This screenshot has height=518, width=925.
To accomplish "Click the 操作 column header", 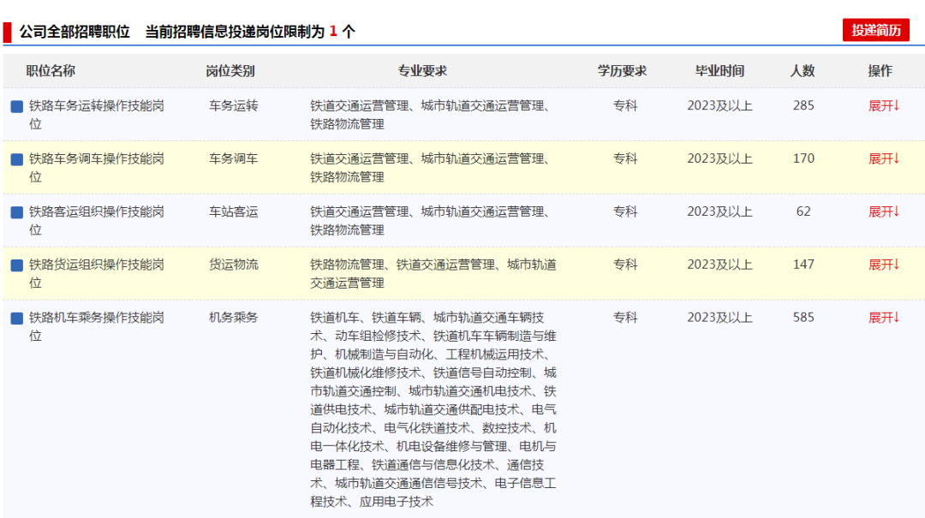I will pos(880,71).
